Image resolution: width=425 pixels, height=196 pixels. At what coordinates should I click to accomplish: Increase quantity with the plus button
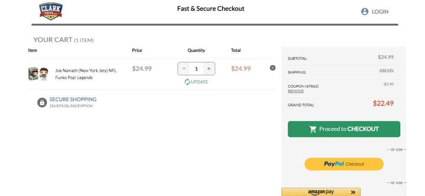(x=208, y=68)
